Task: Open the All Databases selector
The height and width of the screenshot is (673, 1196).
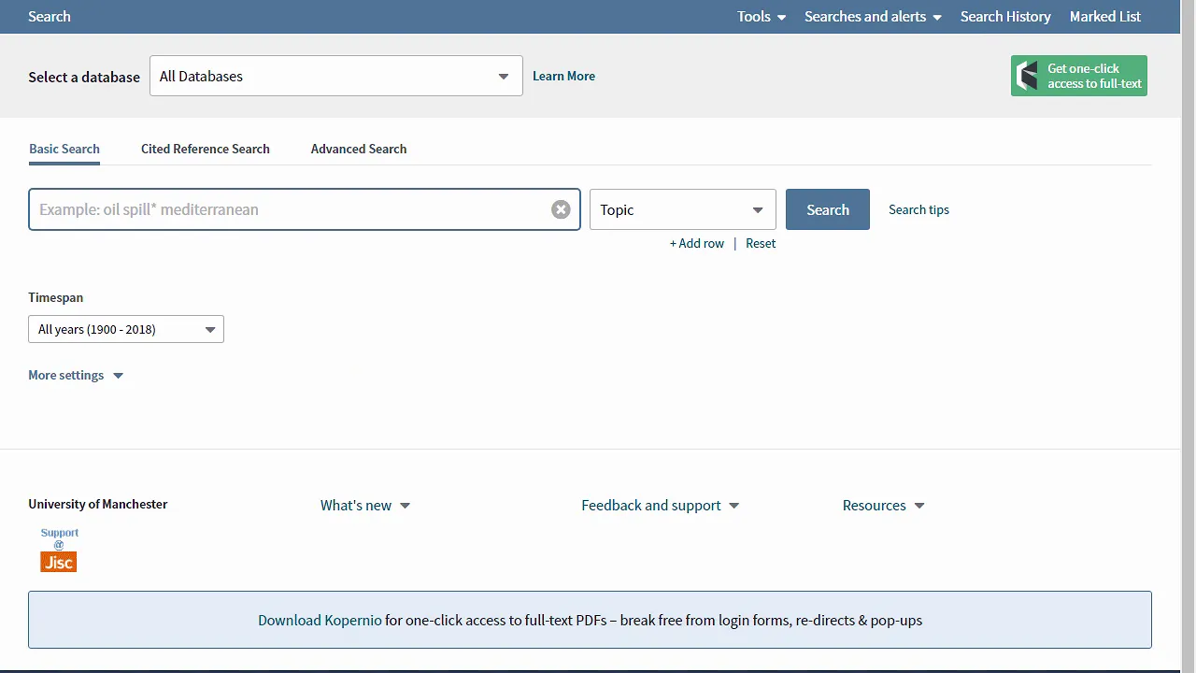Action: click(336, 76)
